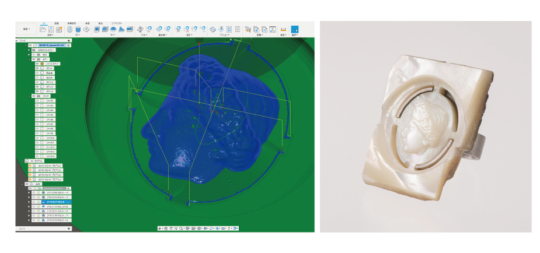Image resolution: width=540 pixels, height=253 pixels.
Task: Toggle eye icon of the スケッチ folder
Action: pyautogui.click(x=34, y=96)
